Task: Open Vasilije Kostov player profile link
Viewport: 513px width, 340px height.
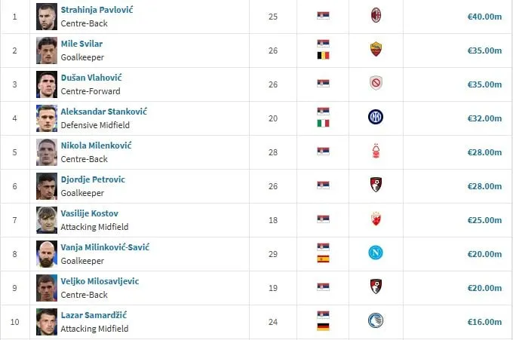Action: point(89,213)
